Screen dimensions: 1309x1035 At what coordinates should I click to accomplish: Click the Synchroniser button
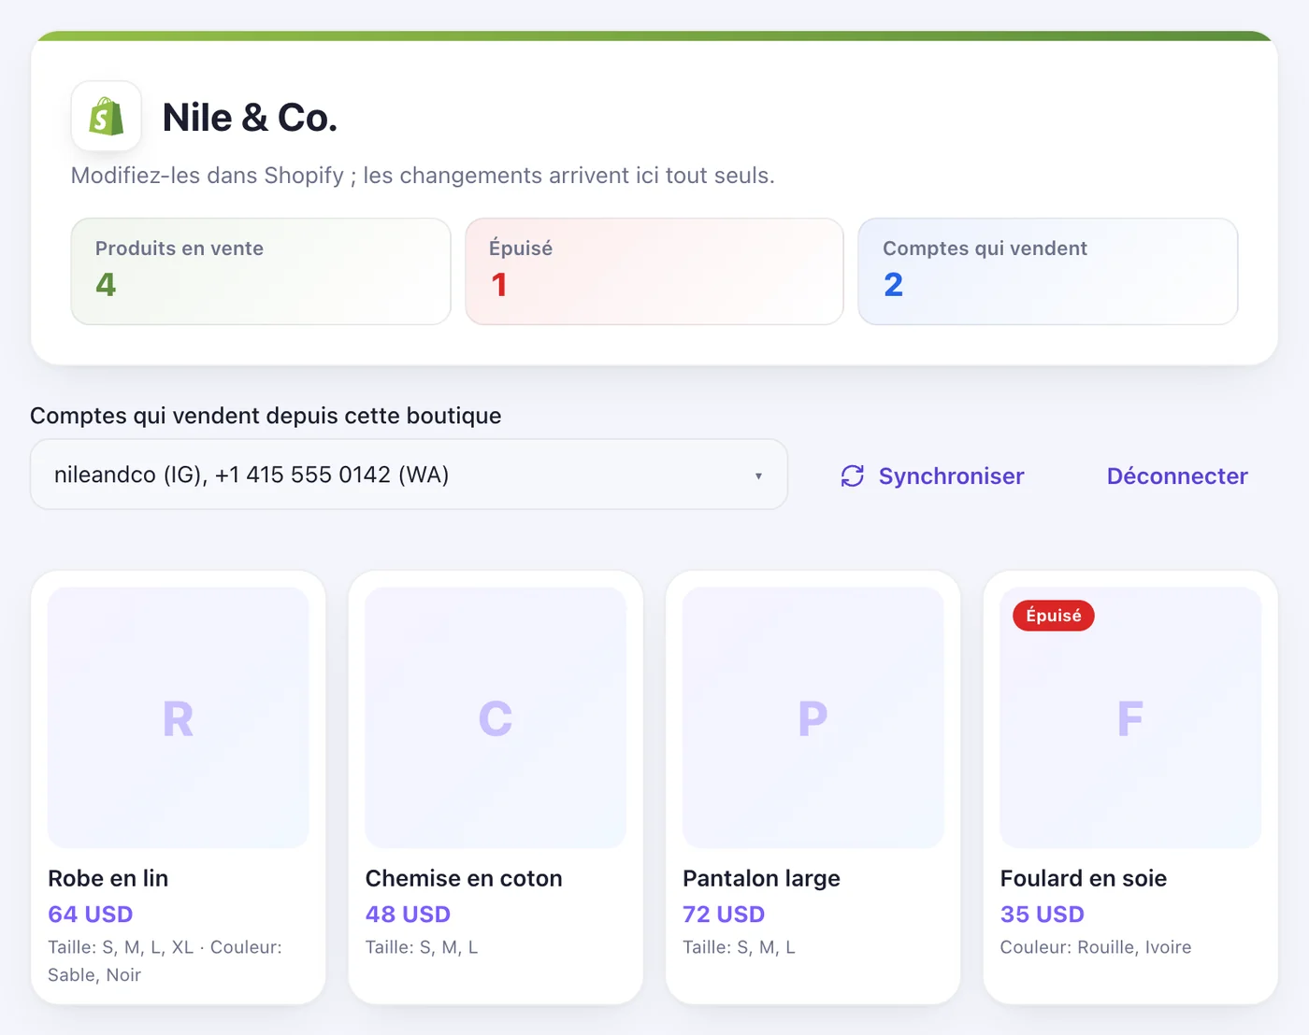(x=932, y=476)
